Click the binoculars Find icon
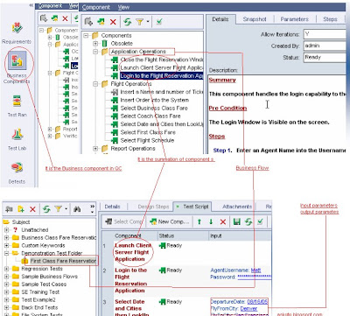Screen dimensions: 350x316 point(77,209)
